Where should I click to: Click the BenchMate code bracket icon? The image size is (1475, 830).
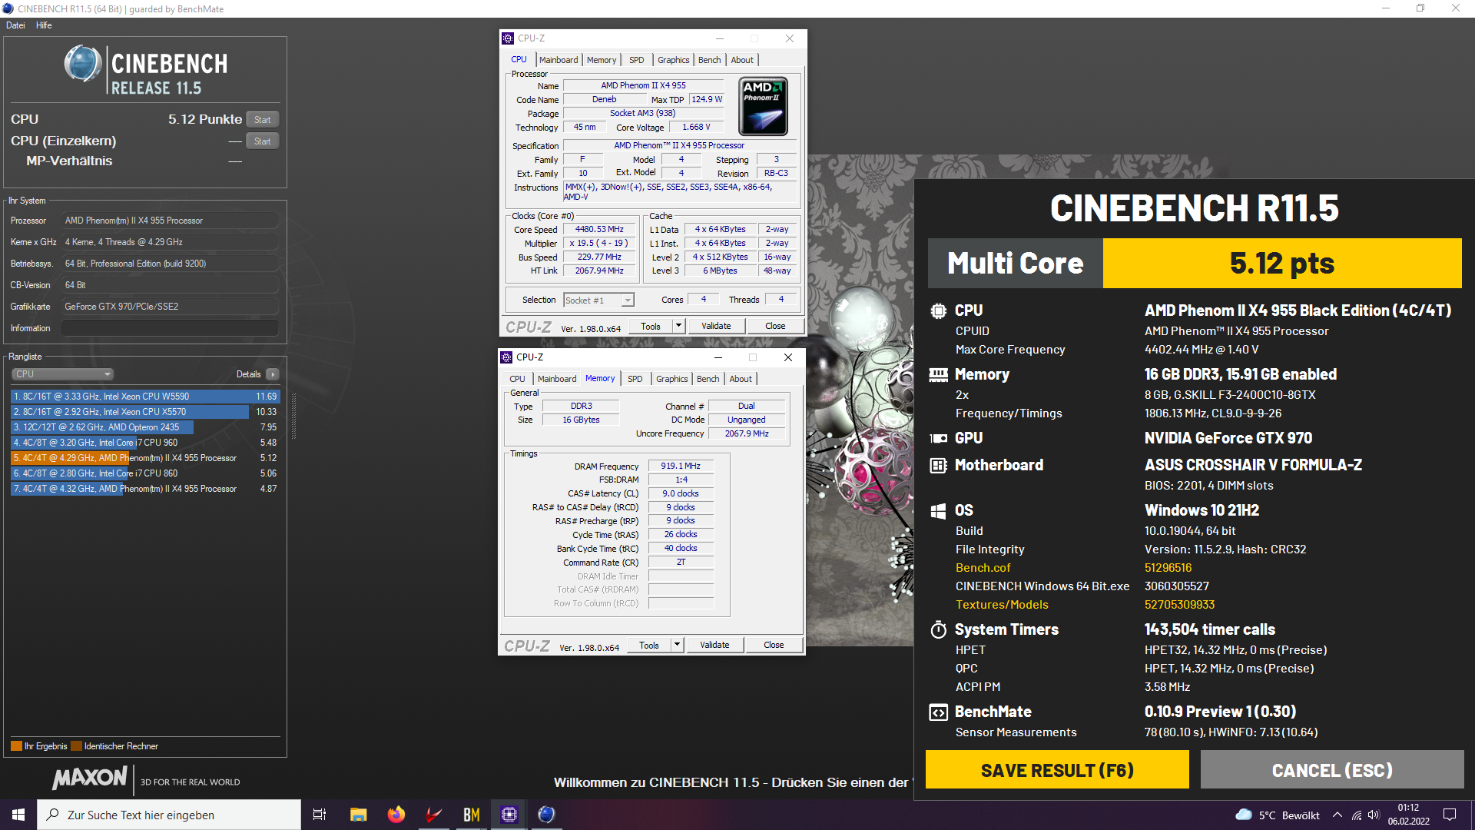[938, 712]
